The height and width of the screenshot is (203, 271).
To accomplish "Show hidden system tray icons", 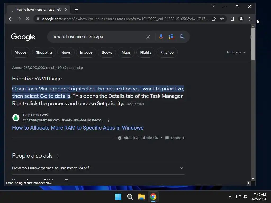I will click(x=230, y=197).
